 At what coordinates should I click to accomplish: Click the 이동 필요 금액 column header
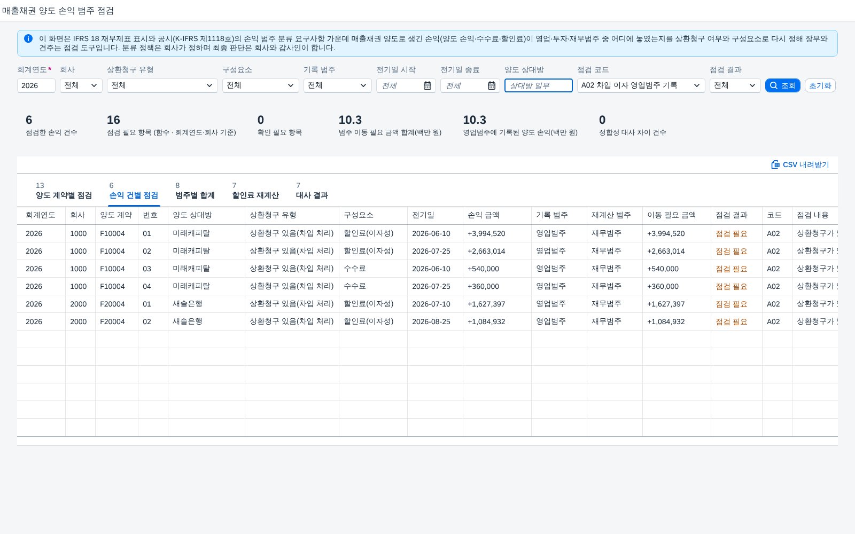(x=677, y=215)
